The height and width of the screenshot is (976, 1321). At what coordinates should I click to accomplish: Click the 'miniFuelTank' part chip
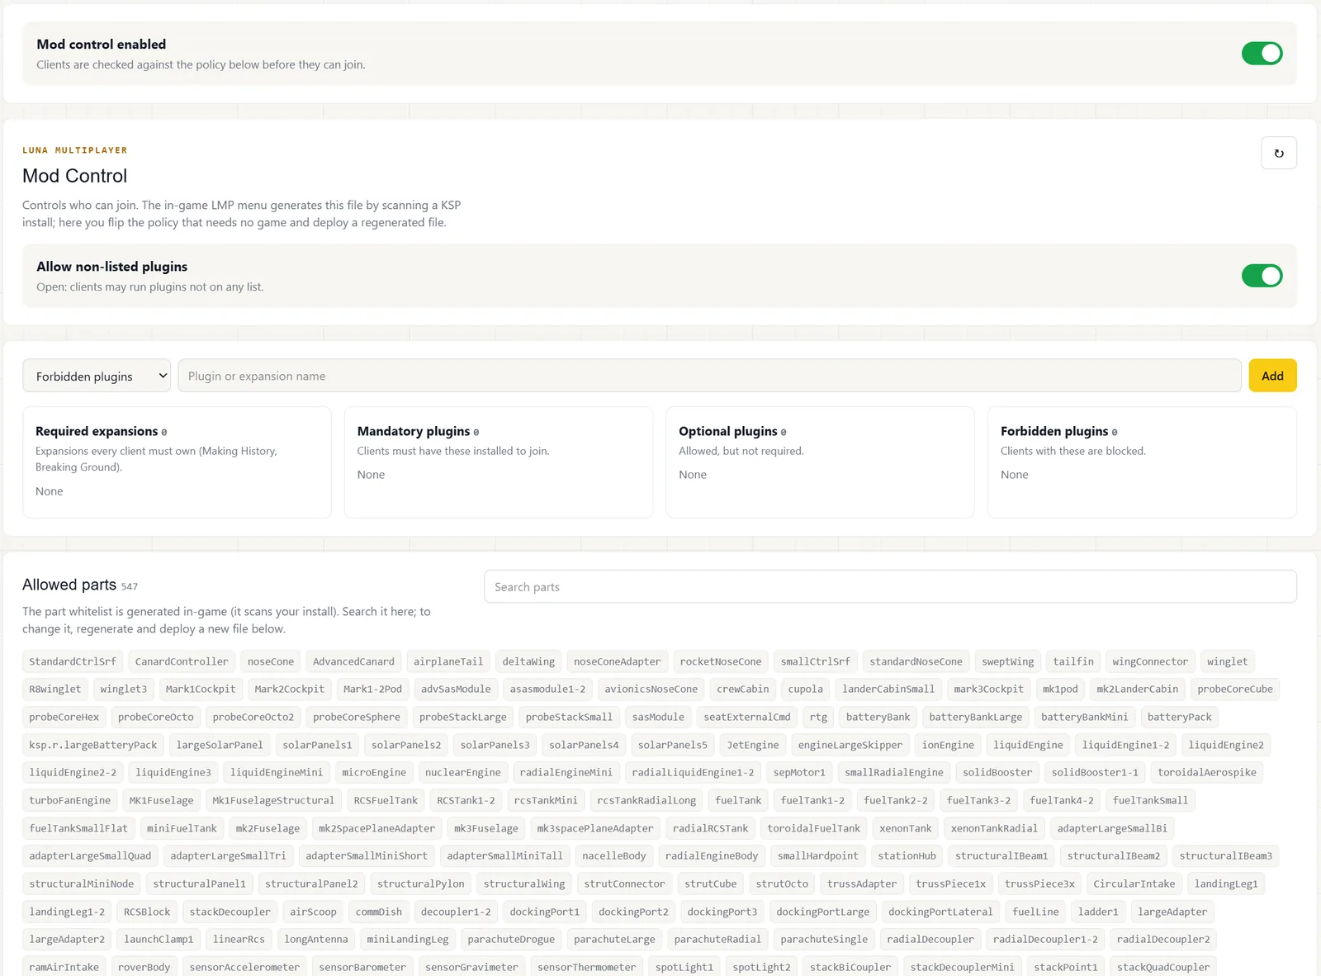point(182,828)
